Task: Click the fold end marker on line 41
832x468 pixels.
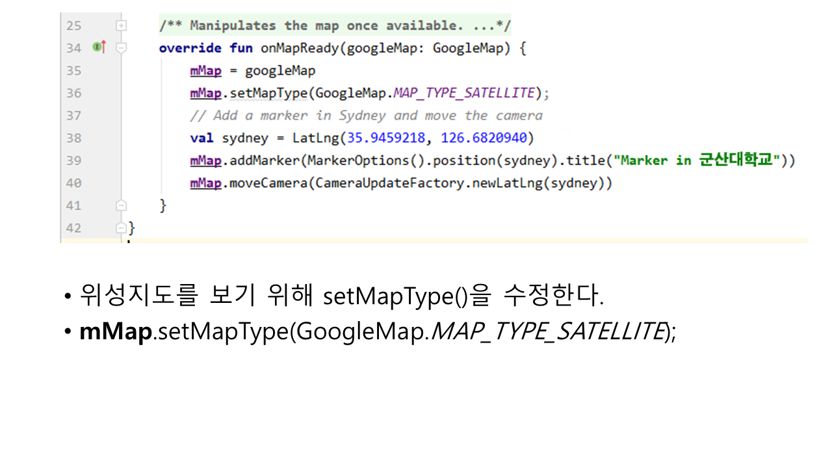Action: 120,205
